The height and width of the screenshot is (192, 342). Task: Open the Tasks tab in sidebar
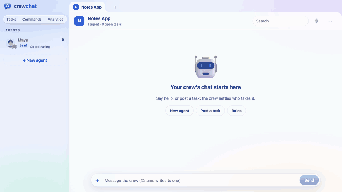pyautogui.click(x=11, y=19)
